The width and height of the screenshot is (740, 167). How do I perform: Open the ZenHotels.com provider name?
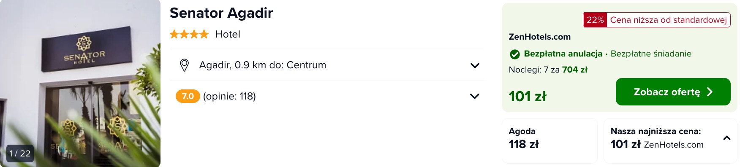click(539, 37)
